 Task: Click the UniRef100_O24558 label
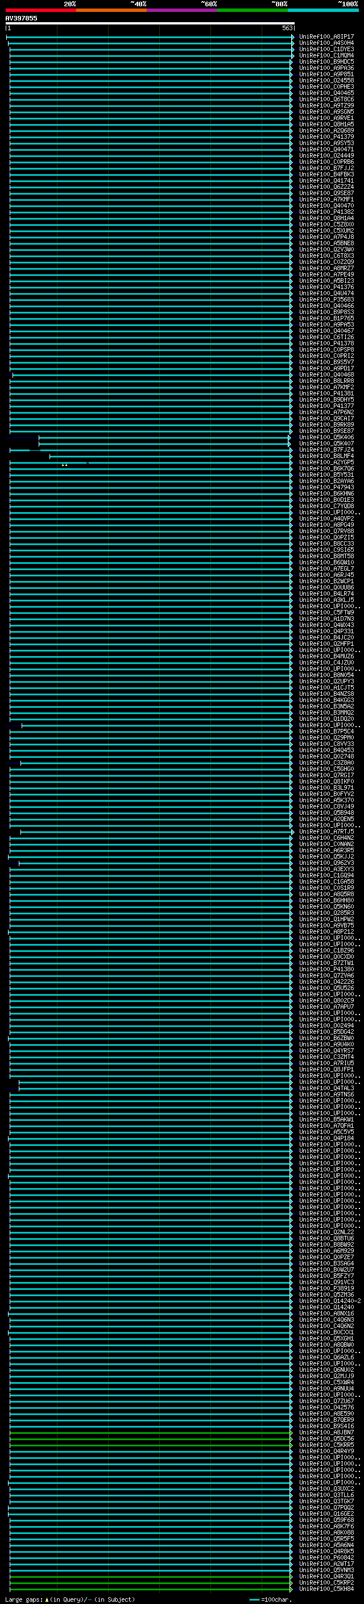(x=326, y=80)
